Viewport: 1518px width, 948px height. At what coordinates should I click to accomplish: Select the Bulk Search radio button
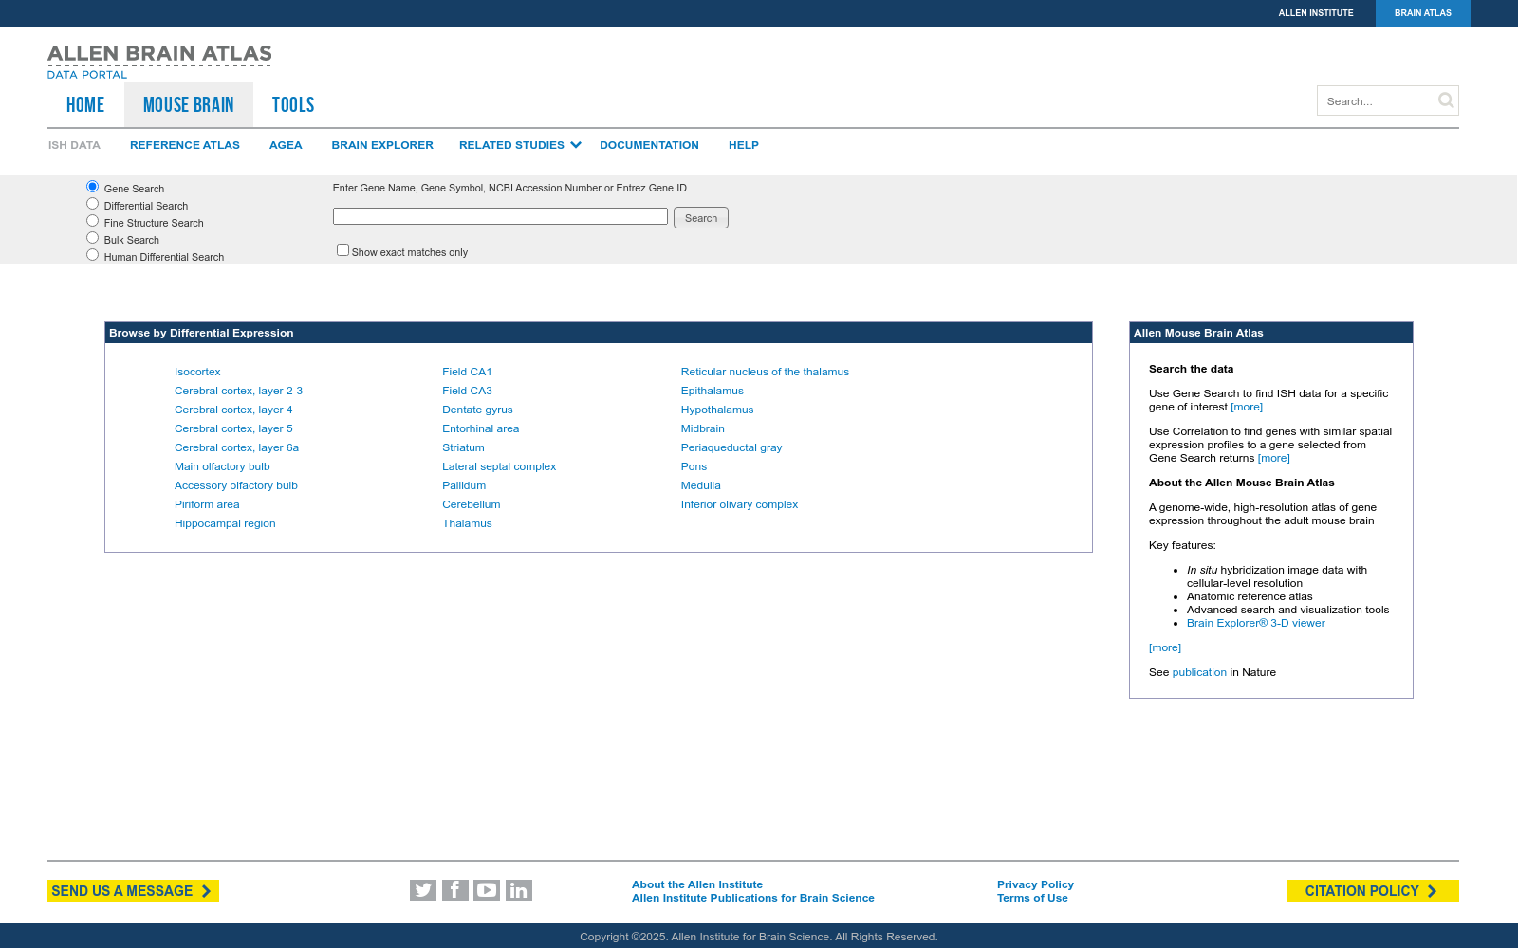point(92,238)
